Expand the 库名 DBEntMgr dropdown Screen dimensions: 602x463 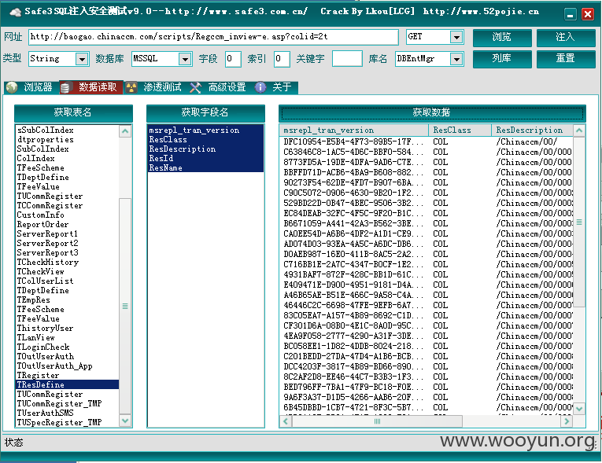click(x=456, y=59)
